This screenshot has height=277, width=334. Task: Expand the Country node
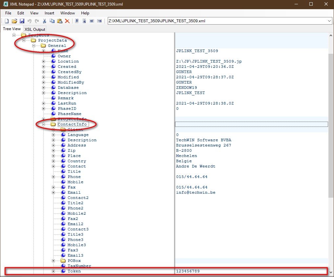[x=53, y=161]
